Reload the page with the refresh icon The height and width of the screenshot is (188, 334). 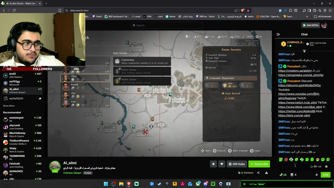pyautogui.click(x=14, y=10)
